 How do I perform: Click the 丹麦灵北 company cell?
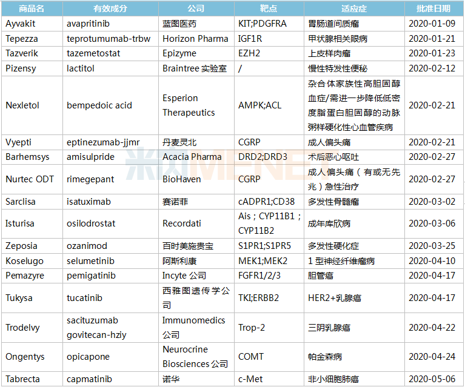click(x=196, y=142)
